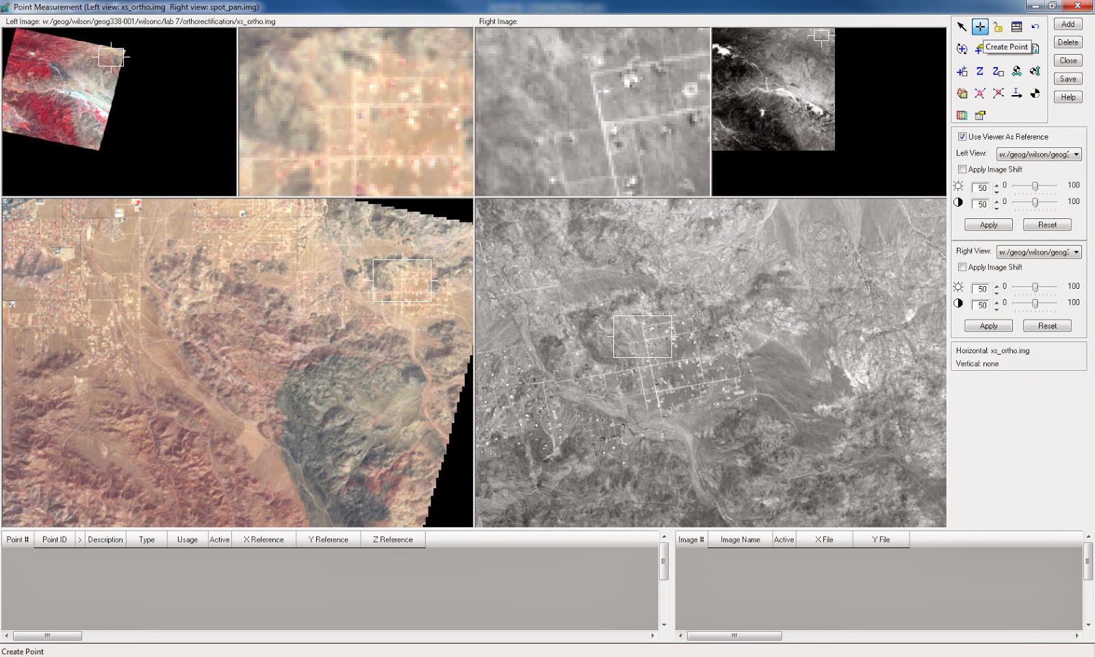This screenshot has width=1095, height=657.
Task: Click the left image color detail view
Action: pyautogui.click(x=355, y=112)
